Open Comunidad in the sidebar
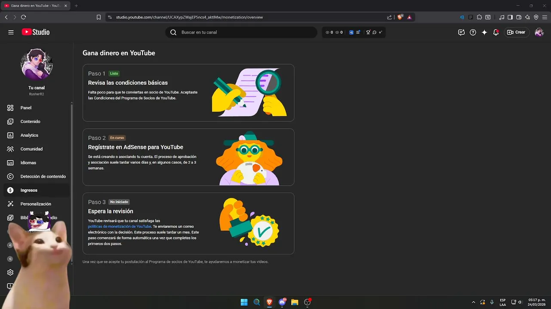This screenshot has width=551, height=309. pyautogui.click(x=37, y=149)
